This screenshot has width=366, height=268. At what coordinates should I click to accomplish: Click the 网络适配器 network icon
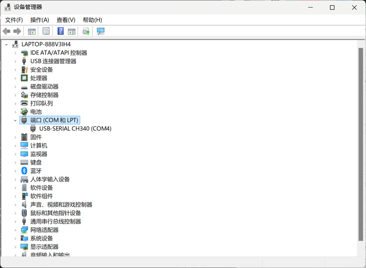(24, 230)
